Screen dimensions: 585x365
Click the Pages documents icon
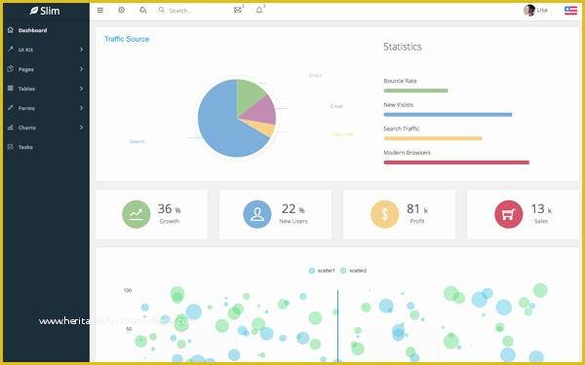[11, 68]
